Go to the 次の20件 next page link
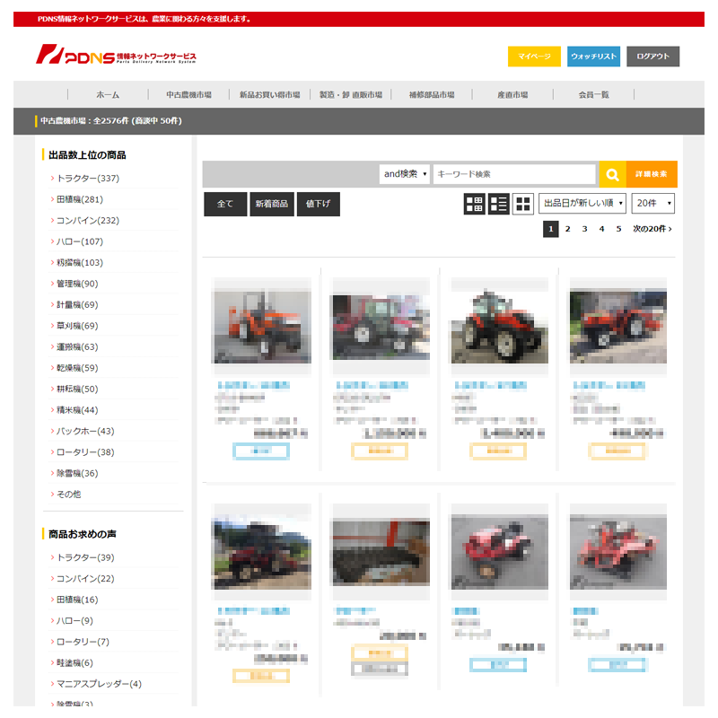This screenshot has width=718, height=718. tap(652, 229)
